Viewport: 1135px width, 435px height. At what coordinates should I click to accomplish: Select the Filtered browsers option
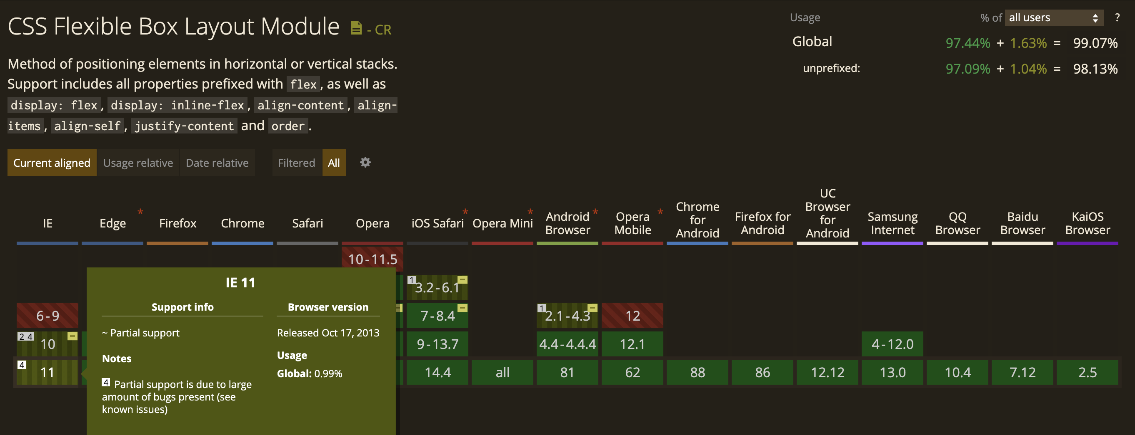(x=297, y=163)
